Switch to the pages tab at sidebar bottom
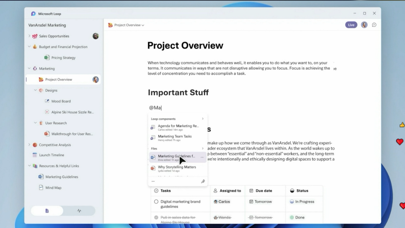 point(47,211)
